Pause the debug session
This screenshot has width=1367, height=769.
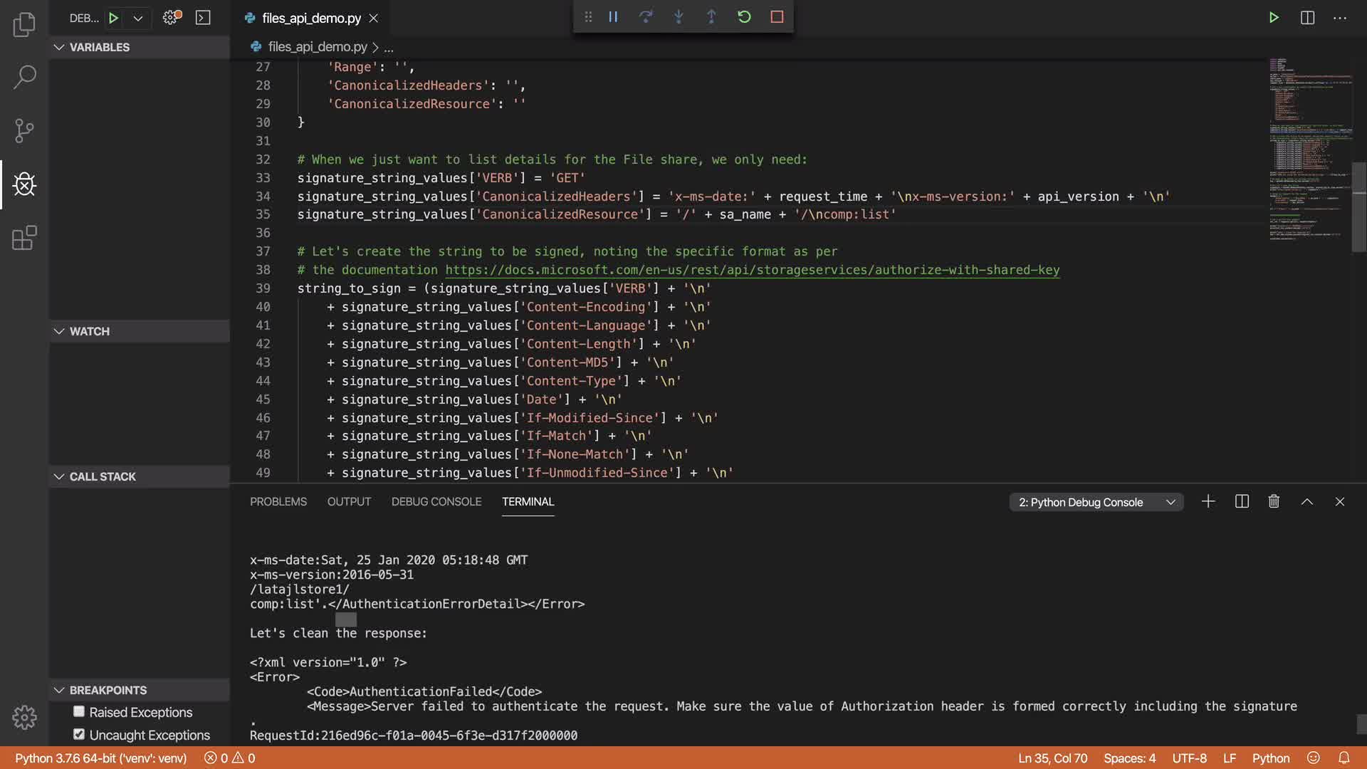(613, 17)
